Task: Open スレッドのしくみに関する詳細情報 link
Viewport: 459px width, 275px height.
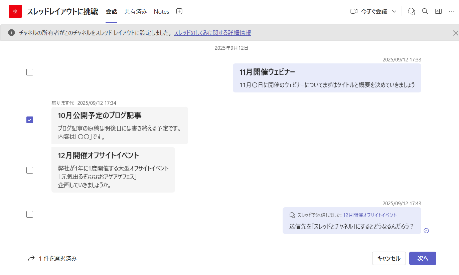Action: tap(212, 33)
